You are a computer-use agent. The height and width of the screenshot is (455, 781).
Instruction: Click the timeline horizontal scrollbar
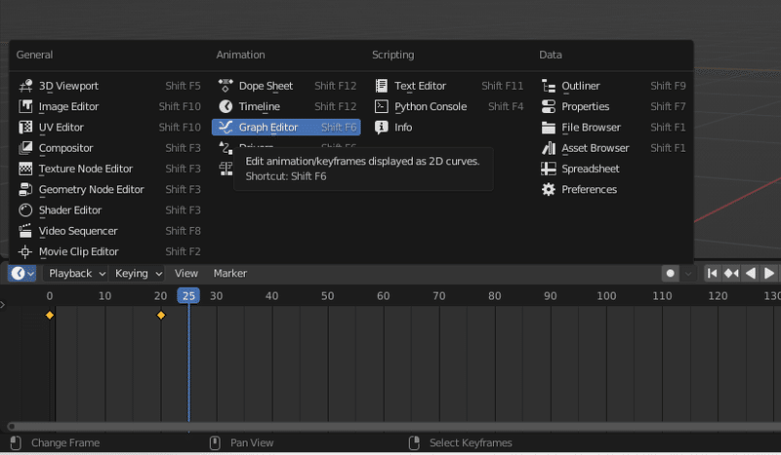pos(394,427)
